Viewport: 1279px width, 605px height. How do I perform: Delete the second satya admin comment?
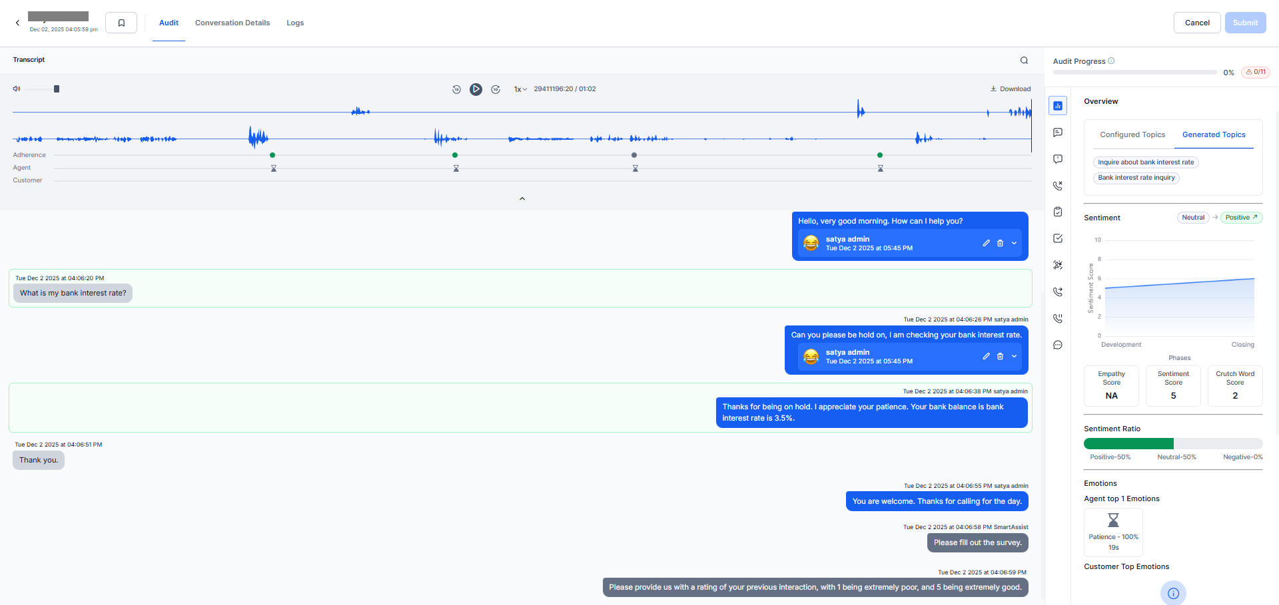1000,356
